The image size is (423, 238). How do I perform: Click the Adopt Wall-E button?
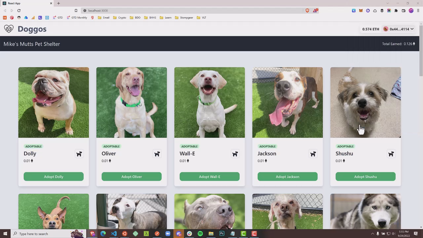click(210, 177)
